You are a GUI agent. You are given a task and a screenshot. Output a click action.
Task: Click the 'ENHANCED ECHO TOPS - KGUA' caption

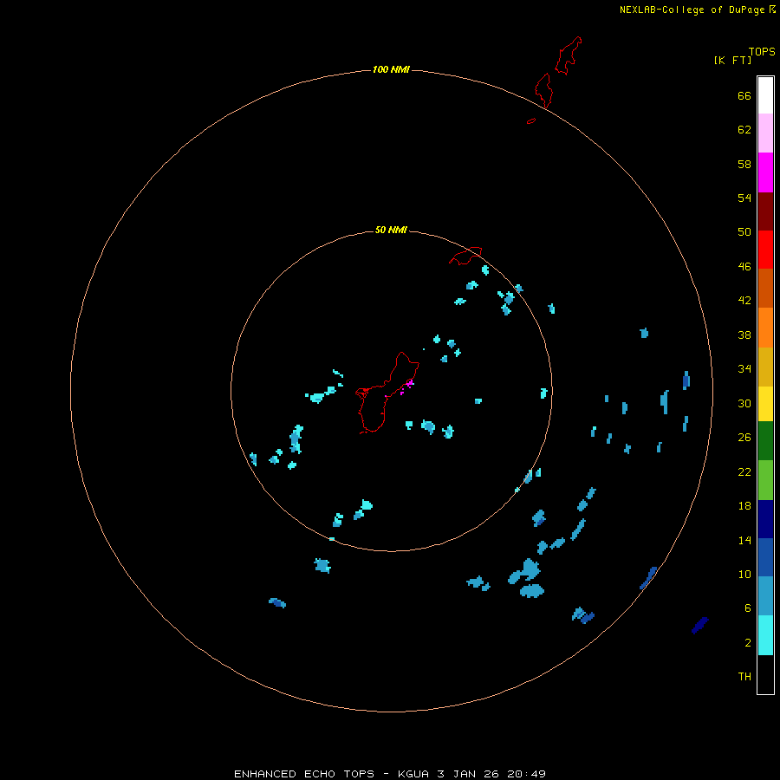point(331,774)
